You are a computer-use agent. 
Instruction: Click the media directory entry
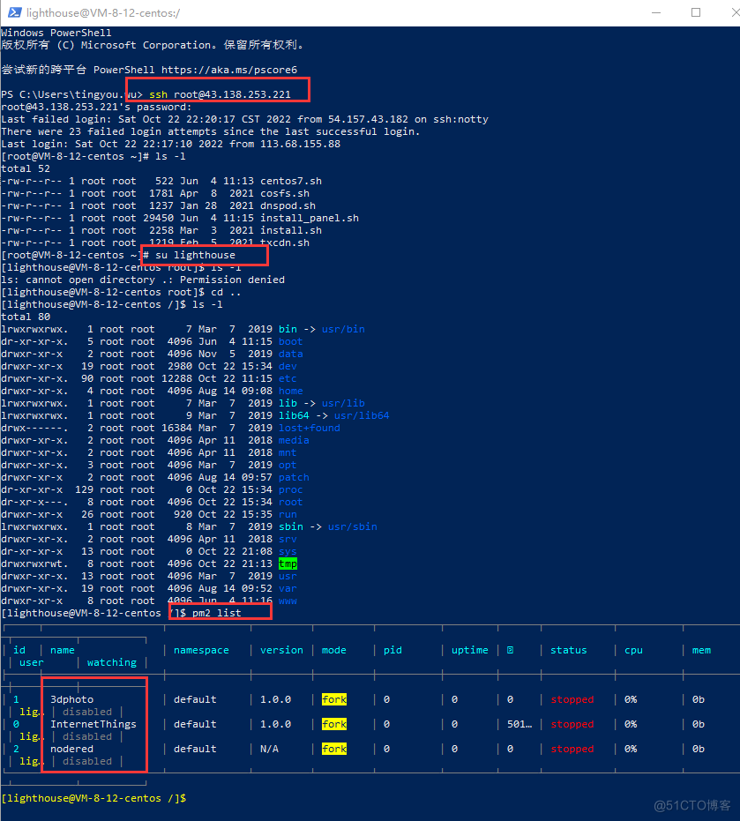click(294, 440)
